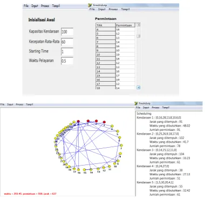The image size is (205, 198).
Task: Click the Kendaraan 5 route line
Action: click(155, 182)
